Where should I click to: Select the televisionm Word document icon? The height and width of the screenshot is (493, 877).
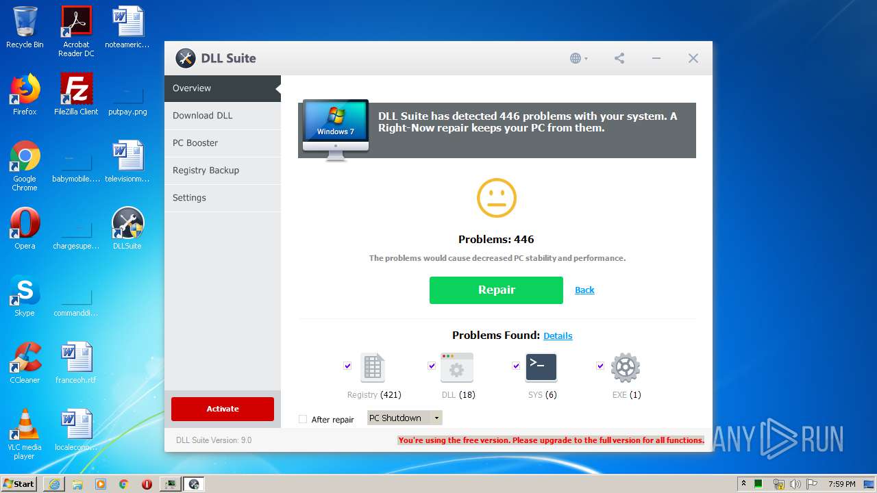(127, 162)
